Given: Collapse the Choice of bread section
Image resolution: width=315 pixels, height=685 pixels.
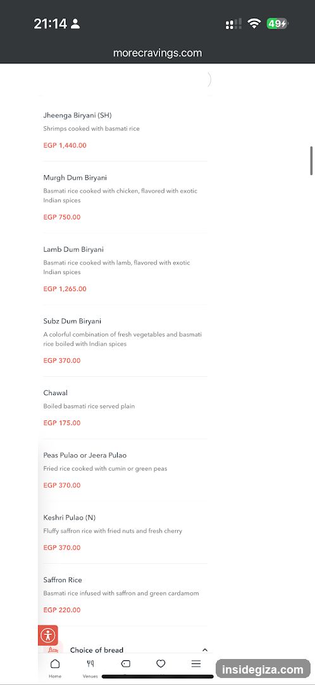Looking at the screenshot, I should [x=205, y=650].
